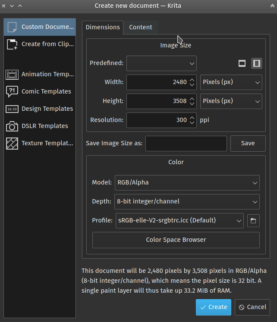Screen dimensions: 277x322
Task: Open the Width units dropdown
Action: [231, 82]
